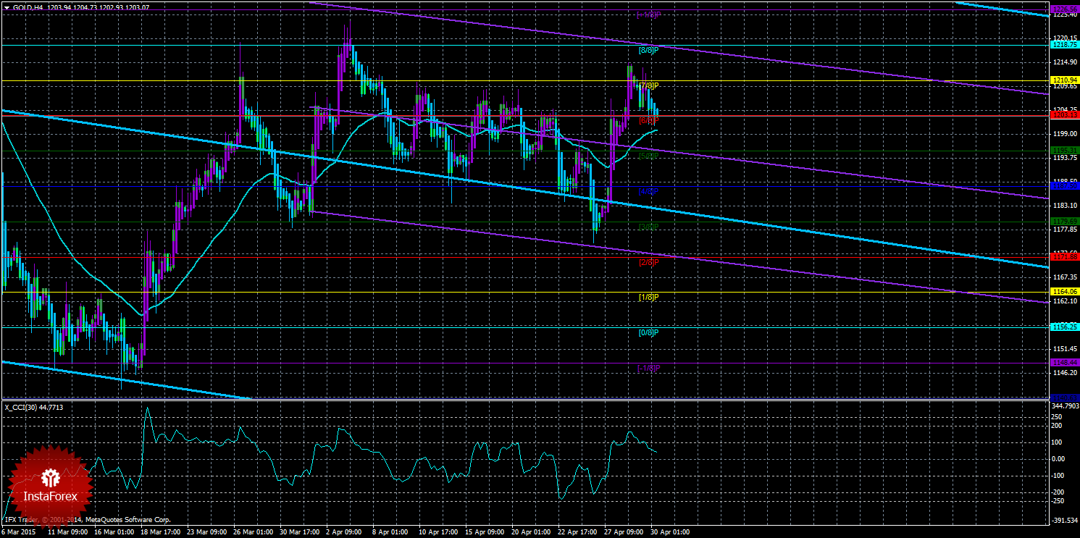Click the 15 Apr 09:00 time label
1080x538 pixels.
[485, 532]
